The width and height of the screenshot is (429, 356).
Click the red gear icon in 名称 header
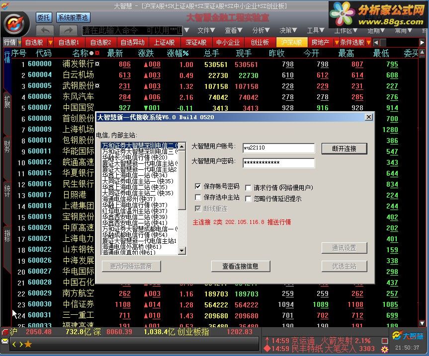(x=97, y=53)
